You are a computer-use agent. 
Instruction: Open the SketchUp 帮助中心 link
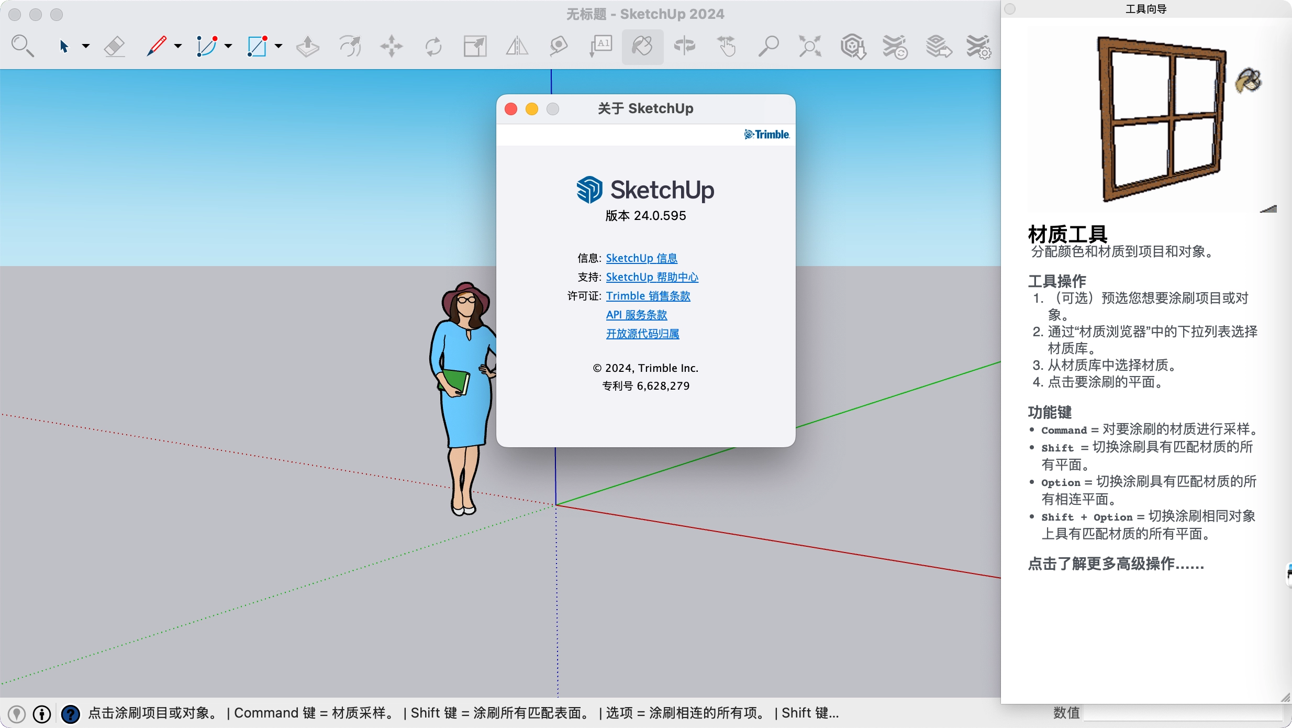coord(652,277)
